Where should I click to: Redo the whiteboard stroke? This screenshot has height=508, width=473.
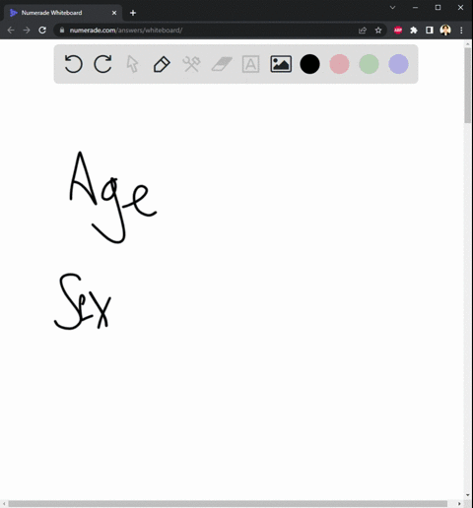[102, 64]
